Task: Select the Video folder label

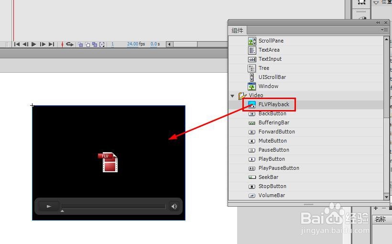Action: 256,95
